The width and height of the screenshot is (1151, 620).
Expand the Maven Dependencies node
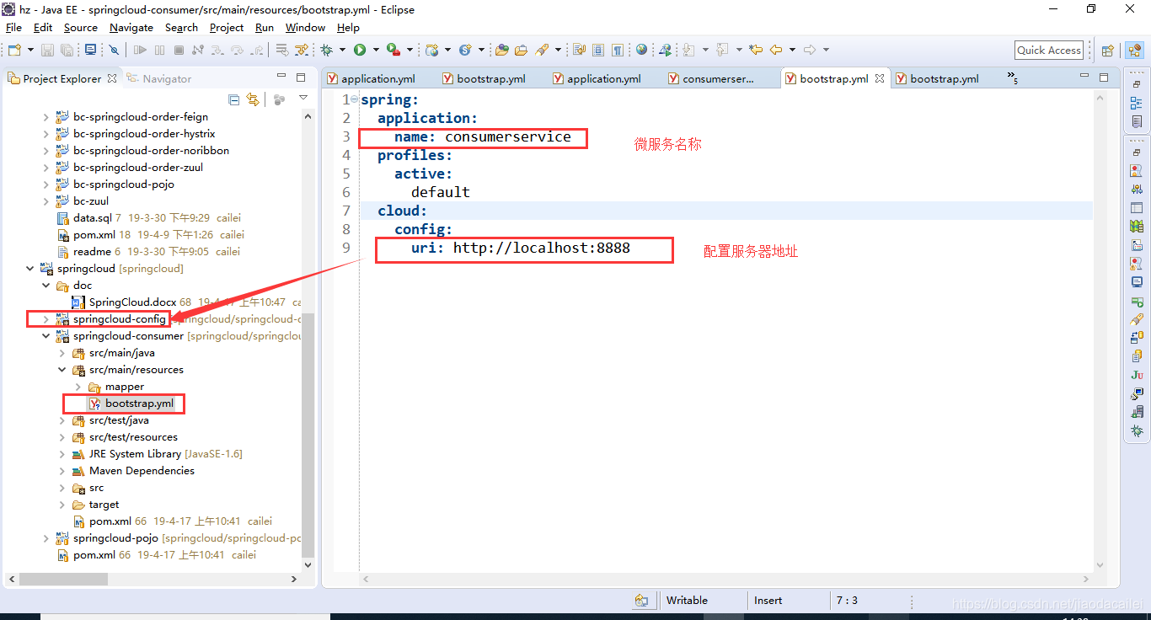(62, 471)
